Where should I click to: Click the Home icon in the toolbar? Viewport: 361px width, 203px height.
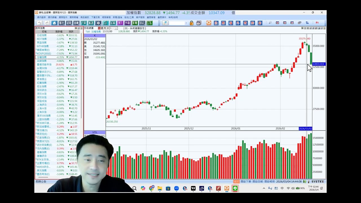tap(54, 23)
